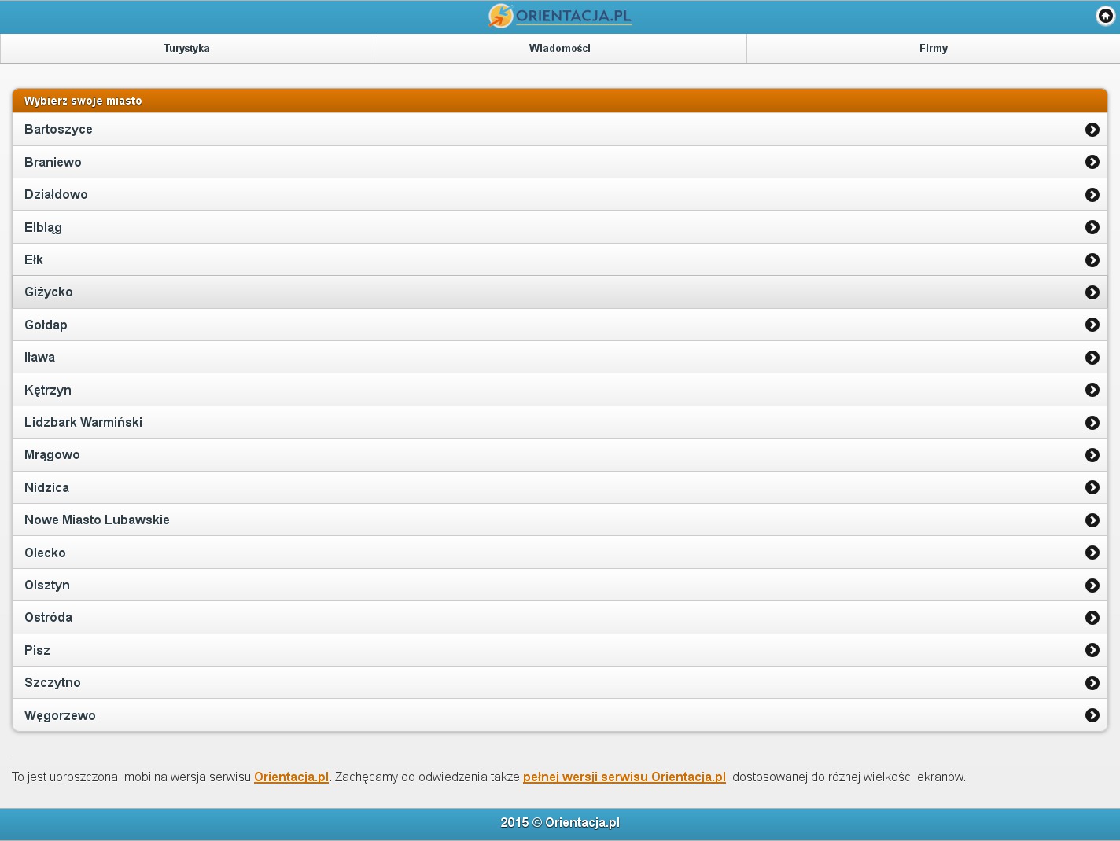The height and width of the screenshot is (841, 1120).
Task: Hit the arrow icon beside Węgorzewo
Action: coord(1092,715)
